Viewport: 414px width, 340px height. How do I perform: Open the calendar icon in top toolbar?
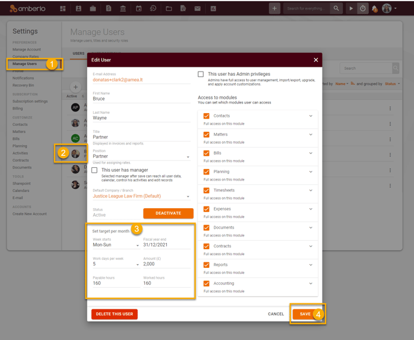(x=138, y=8)
